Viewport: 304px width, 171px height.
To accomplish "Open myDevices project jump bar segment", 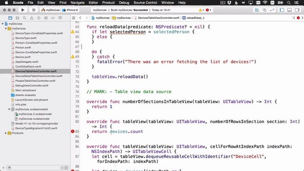I will pyautogui.click(x=100, y=18).
